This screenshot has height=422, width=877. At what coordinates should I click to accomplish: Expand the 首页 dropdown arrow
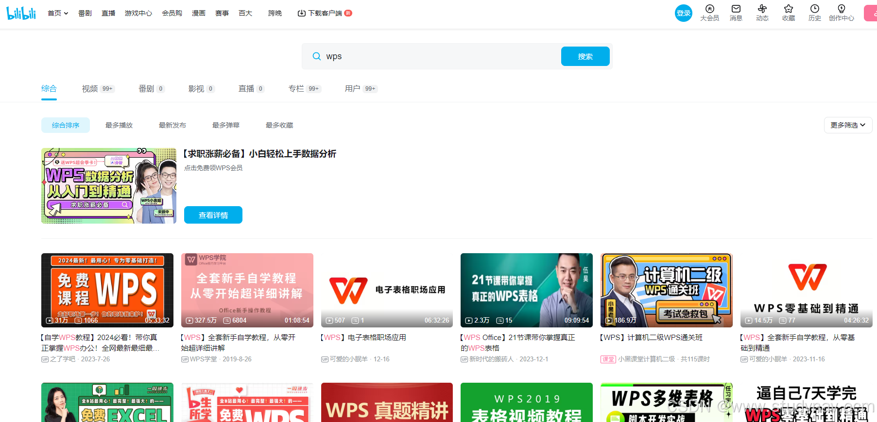(66, 14)
